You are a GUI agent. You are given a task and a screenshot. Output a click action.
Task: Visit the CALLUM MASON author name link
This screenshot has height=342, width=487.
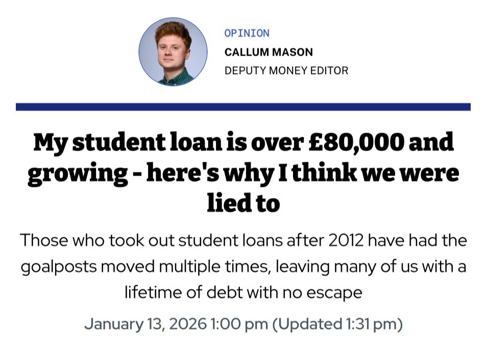pos(269,52)
